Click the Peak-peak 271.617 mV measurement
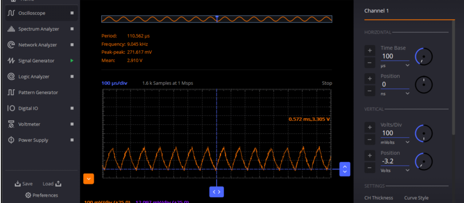Image resolution: width=464 pixels, height=203 pixels. [x=127, y=52]
